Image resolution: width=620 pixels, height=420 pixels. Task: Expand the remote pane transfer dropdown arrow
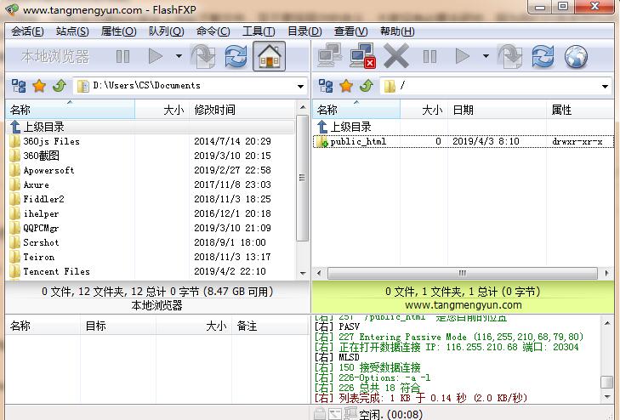(x=486, y=56)
